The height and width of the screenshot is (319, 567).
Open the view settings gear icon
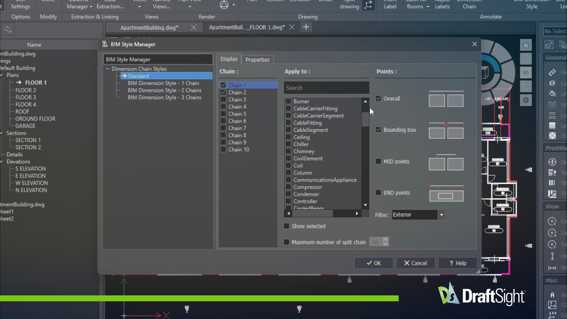[526, 100]
